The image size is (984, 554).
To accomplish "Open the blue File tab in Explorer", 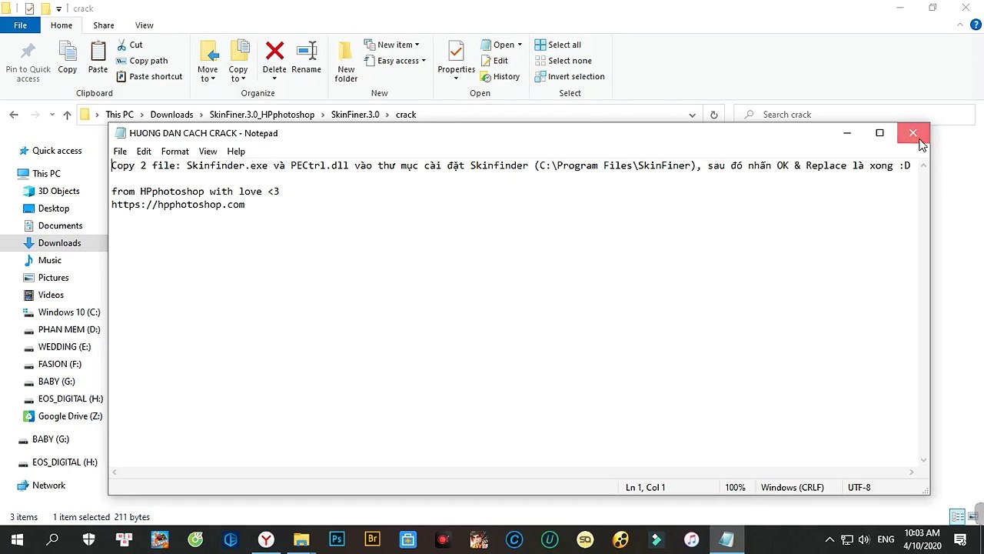I will tap(21, 25).
